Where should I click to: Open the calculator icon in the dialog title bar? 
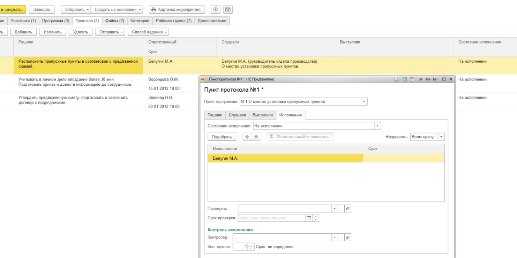tap(404, 79)
